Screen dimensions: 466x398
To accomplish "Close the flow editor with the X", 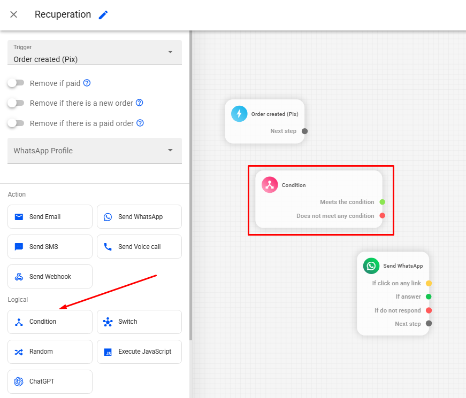I will 14,14.
